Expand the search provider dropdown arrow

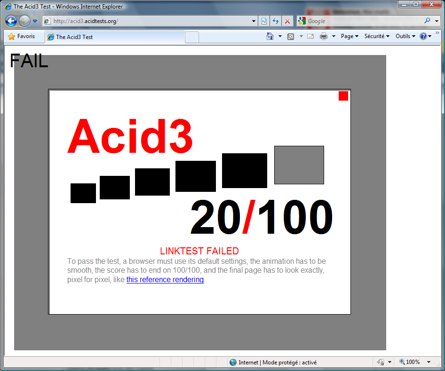pos(437,21)
